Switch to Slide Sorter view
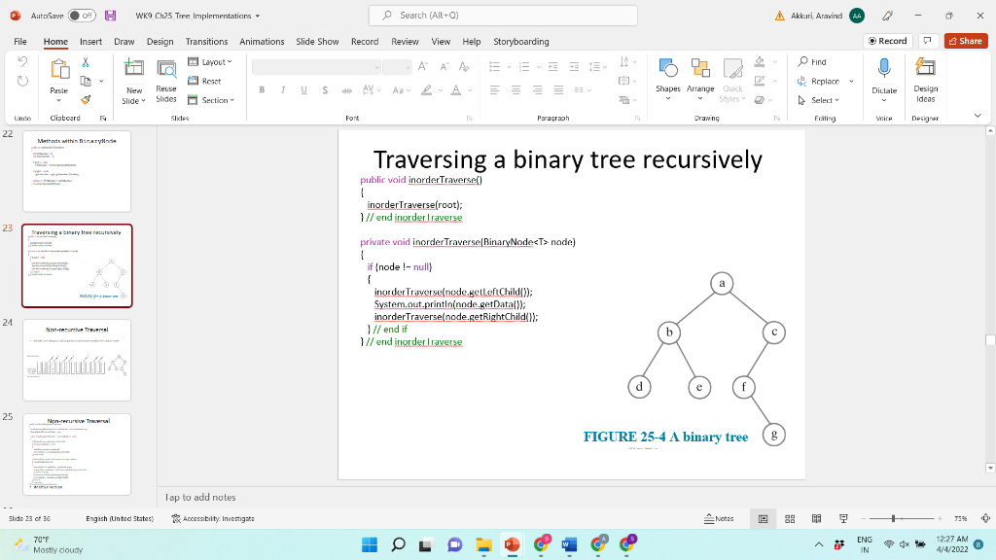Image resolution: width=996 pixels, height=560 pixels. pyautogui.click(x=790, y=517)
